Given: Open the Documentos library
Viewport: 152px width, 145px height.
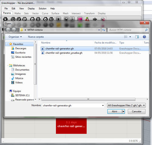Looking at the screenshot, I should click(22, 70).
